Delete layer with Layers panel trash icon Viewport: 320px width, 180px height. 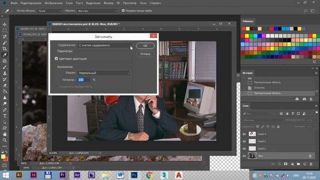pyautogui.click(x=311, y=164)
